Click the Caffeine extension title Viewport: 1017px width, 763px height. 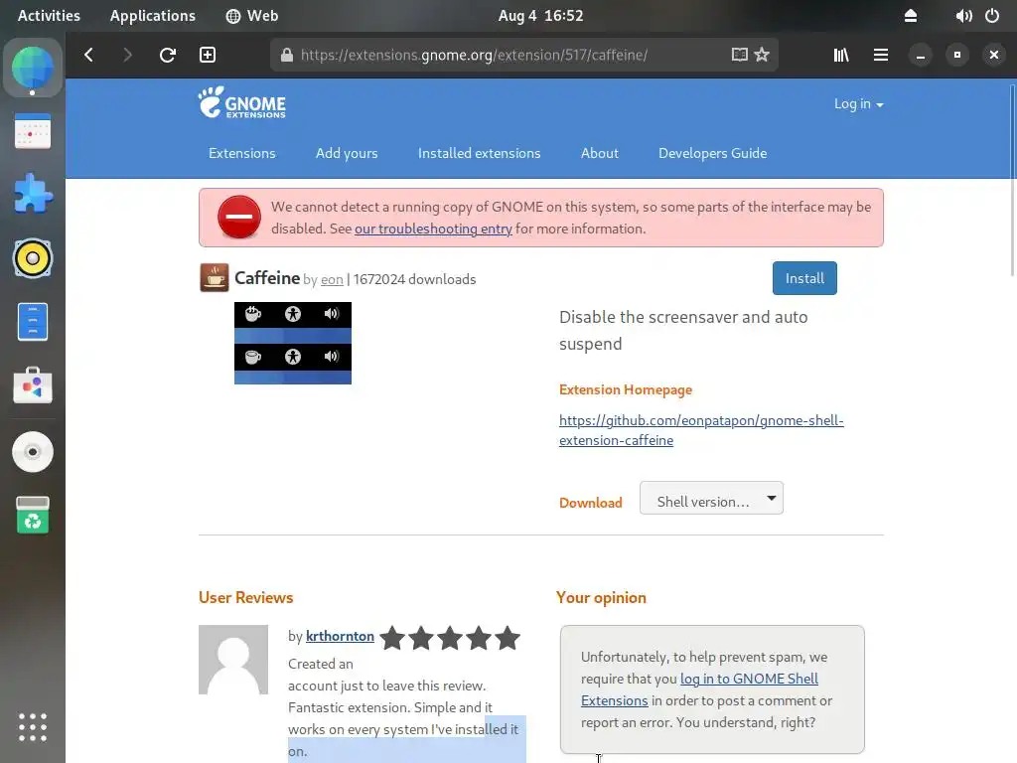tap(267, 278)
